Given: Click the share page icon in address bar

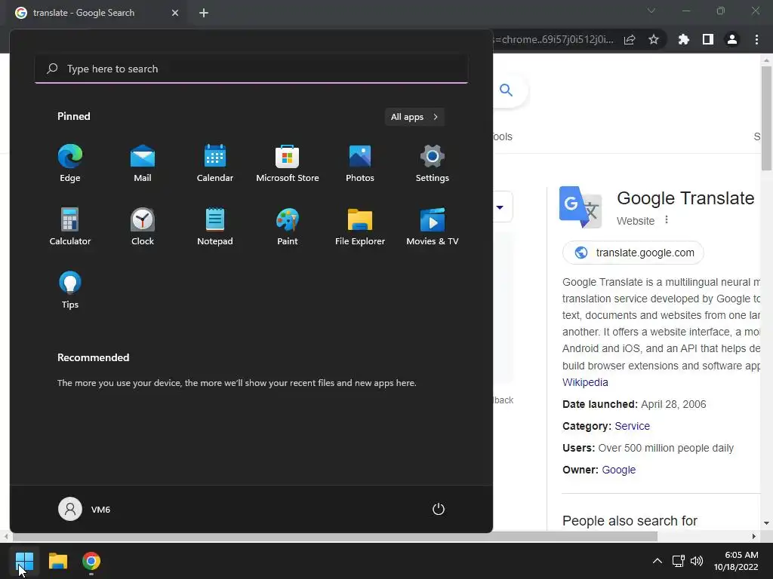Looking at the screenshot, I should click(630, 39).
